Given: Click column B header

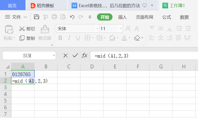Looking at the screenshot, I should point(46,67).
